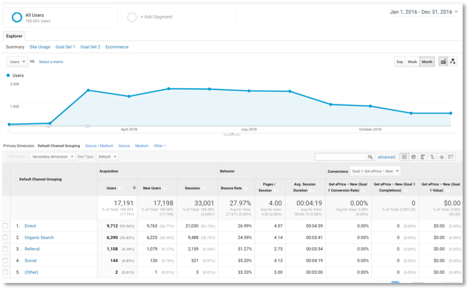
Task: Open the Referral channel link
Action: pyautogui.click(x=32, y=249)
